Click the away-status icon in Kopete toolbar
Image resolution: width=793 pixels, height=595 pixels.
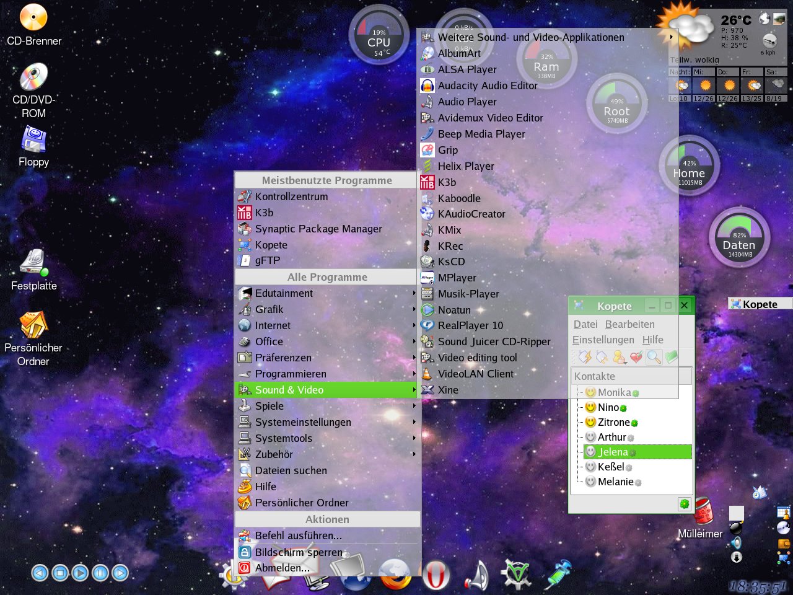tap(602, 357)
